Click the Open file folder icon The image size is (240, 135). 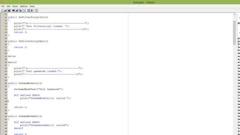coord(6,10)
